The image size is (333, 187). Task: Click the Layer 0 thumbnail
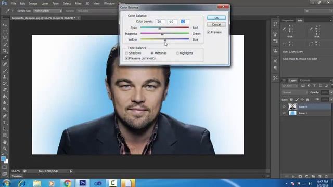(292, 106)
